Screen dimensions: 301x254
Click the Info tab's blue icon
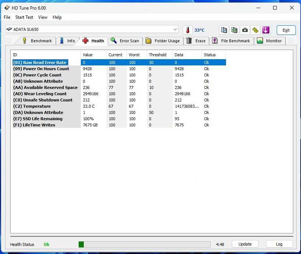62,40
